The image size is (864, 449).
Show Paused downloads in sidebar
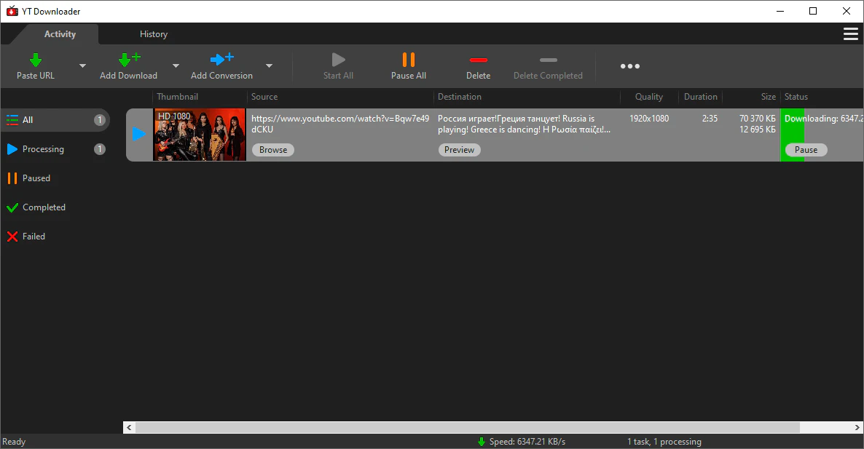pyautogui.click(x=36, y=178)
